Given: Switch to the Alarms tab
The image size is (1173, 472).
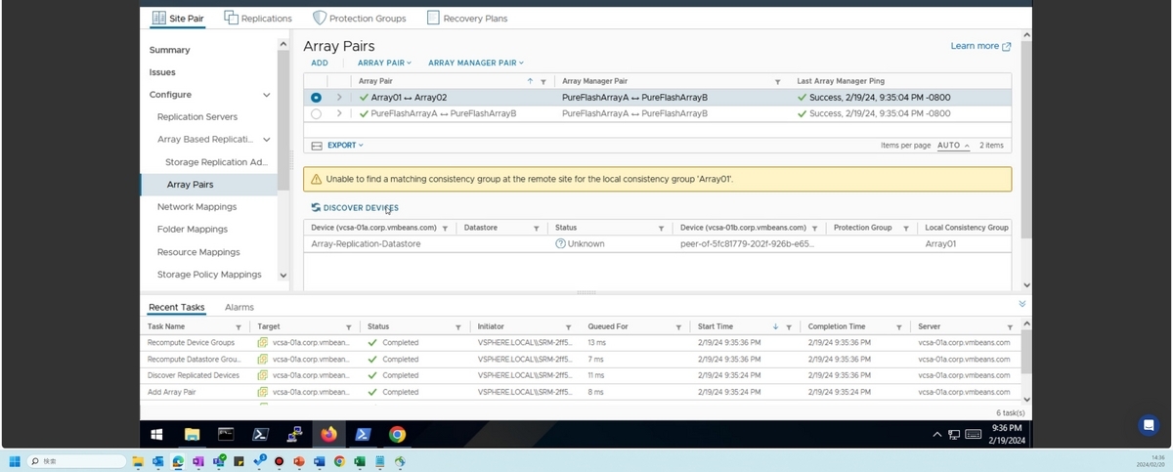Looking at the screenshot, I should [239, 307].
